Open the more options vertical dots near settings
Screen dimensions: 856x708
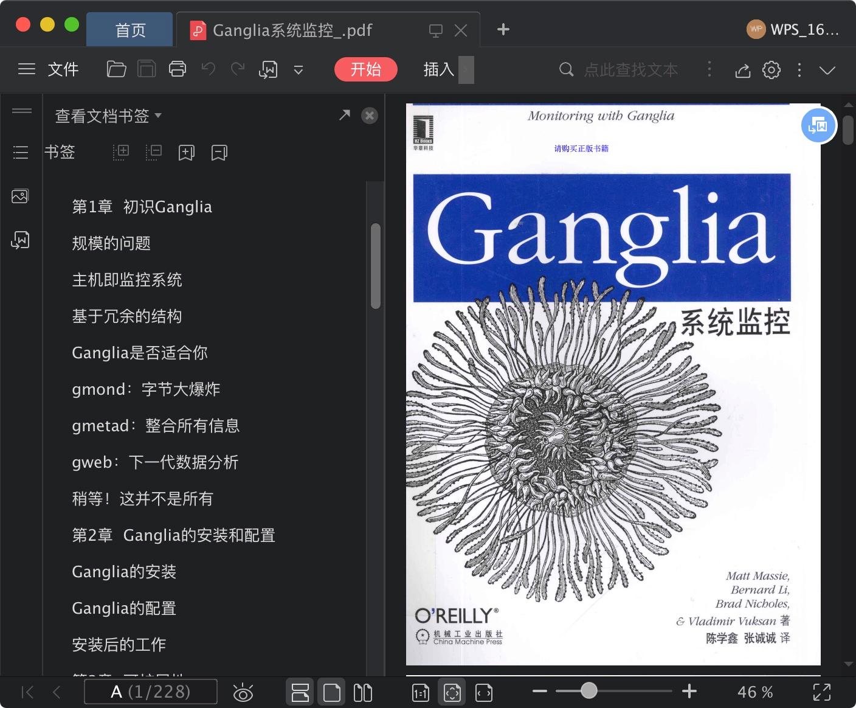799,70
